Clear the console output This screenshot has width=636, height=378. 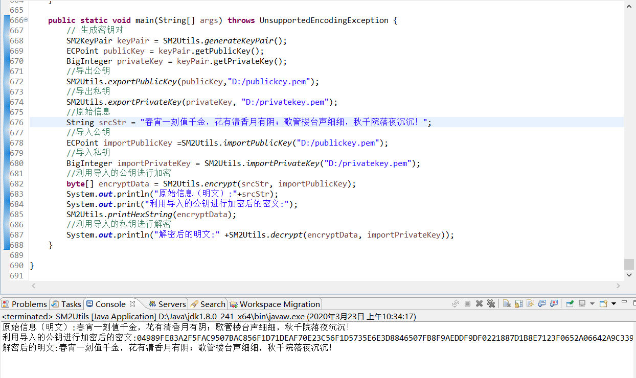tap(507, 303)
